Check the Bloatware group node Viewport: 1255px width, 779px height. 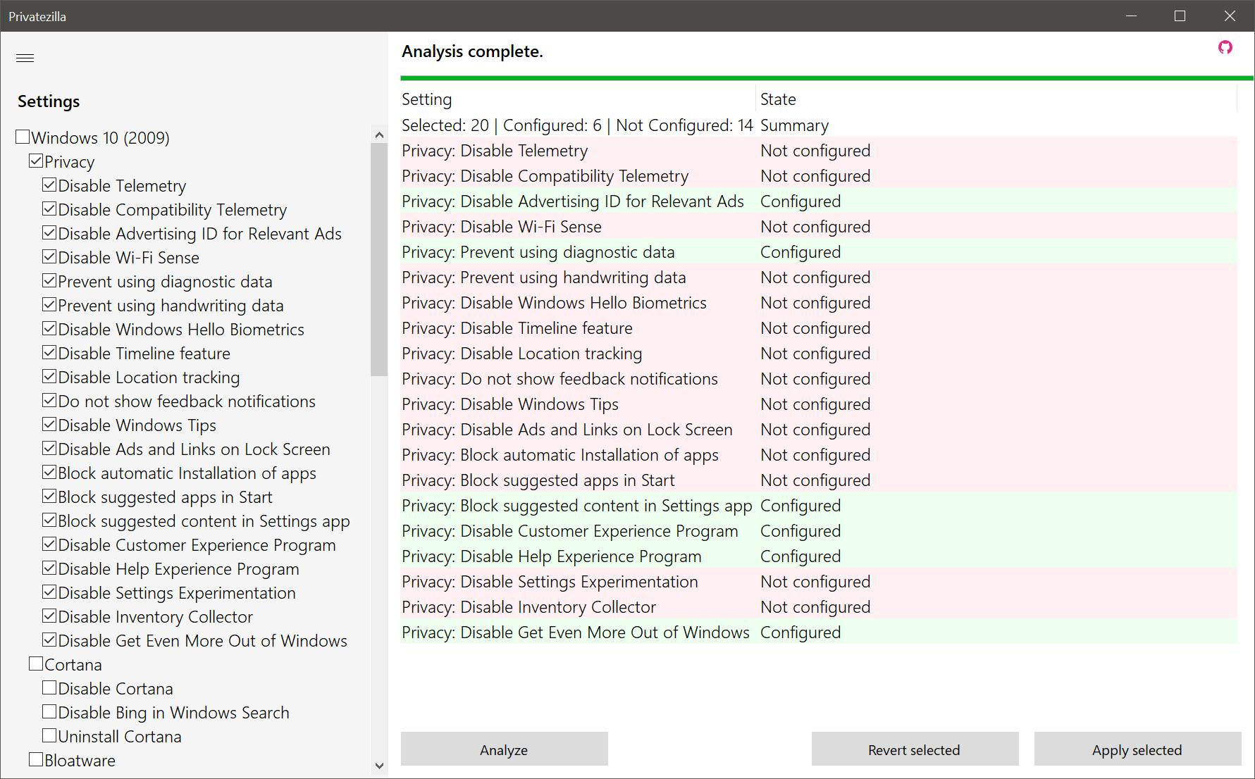point(36,760)
